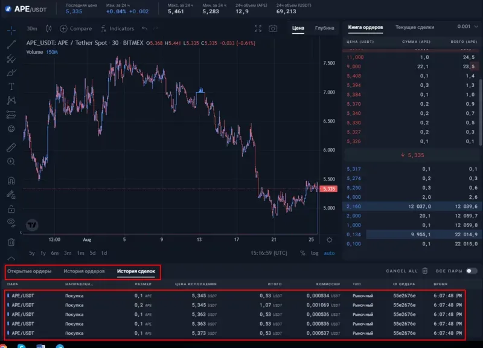Open the emoji icons tool
Screen dimensions: 483x348
point(11,129)
